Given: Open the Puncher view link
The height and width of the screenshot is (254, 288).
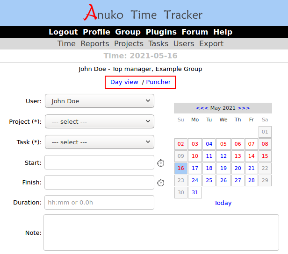Looking at the screenshot, I should [158, 82].
